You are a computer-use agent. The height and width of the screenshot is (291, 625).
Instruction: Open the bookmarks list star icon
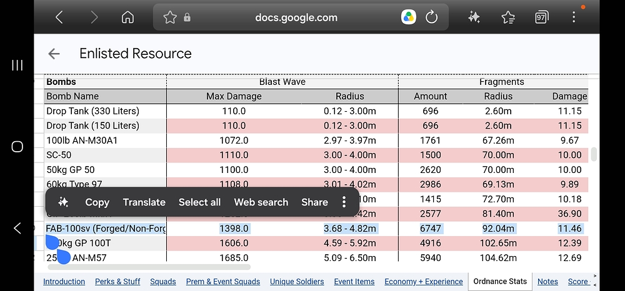coord(507,17)
